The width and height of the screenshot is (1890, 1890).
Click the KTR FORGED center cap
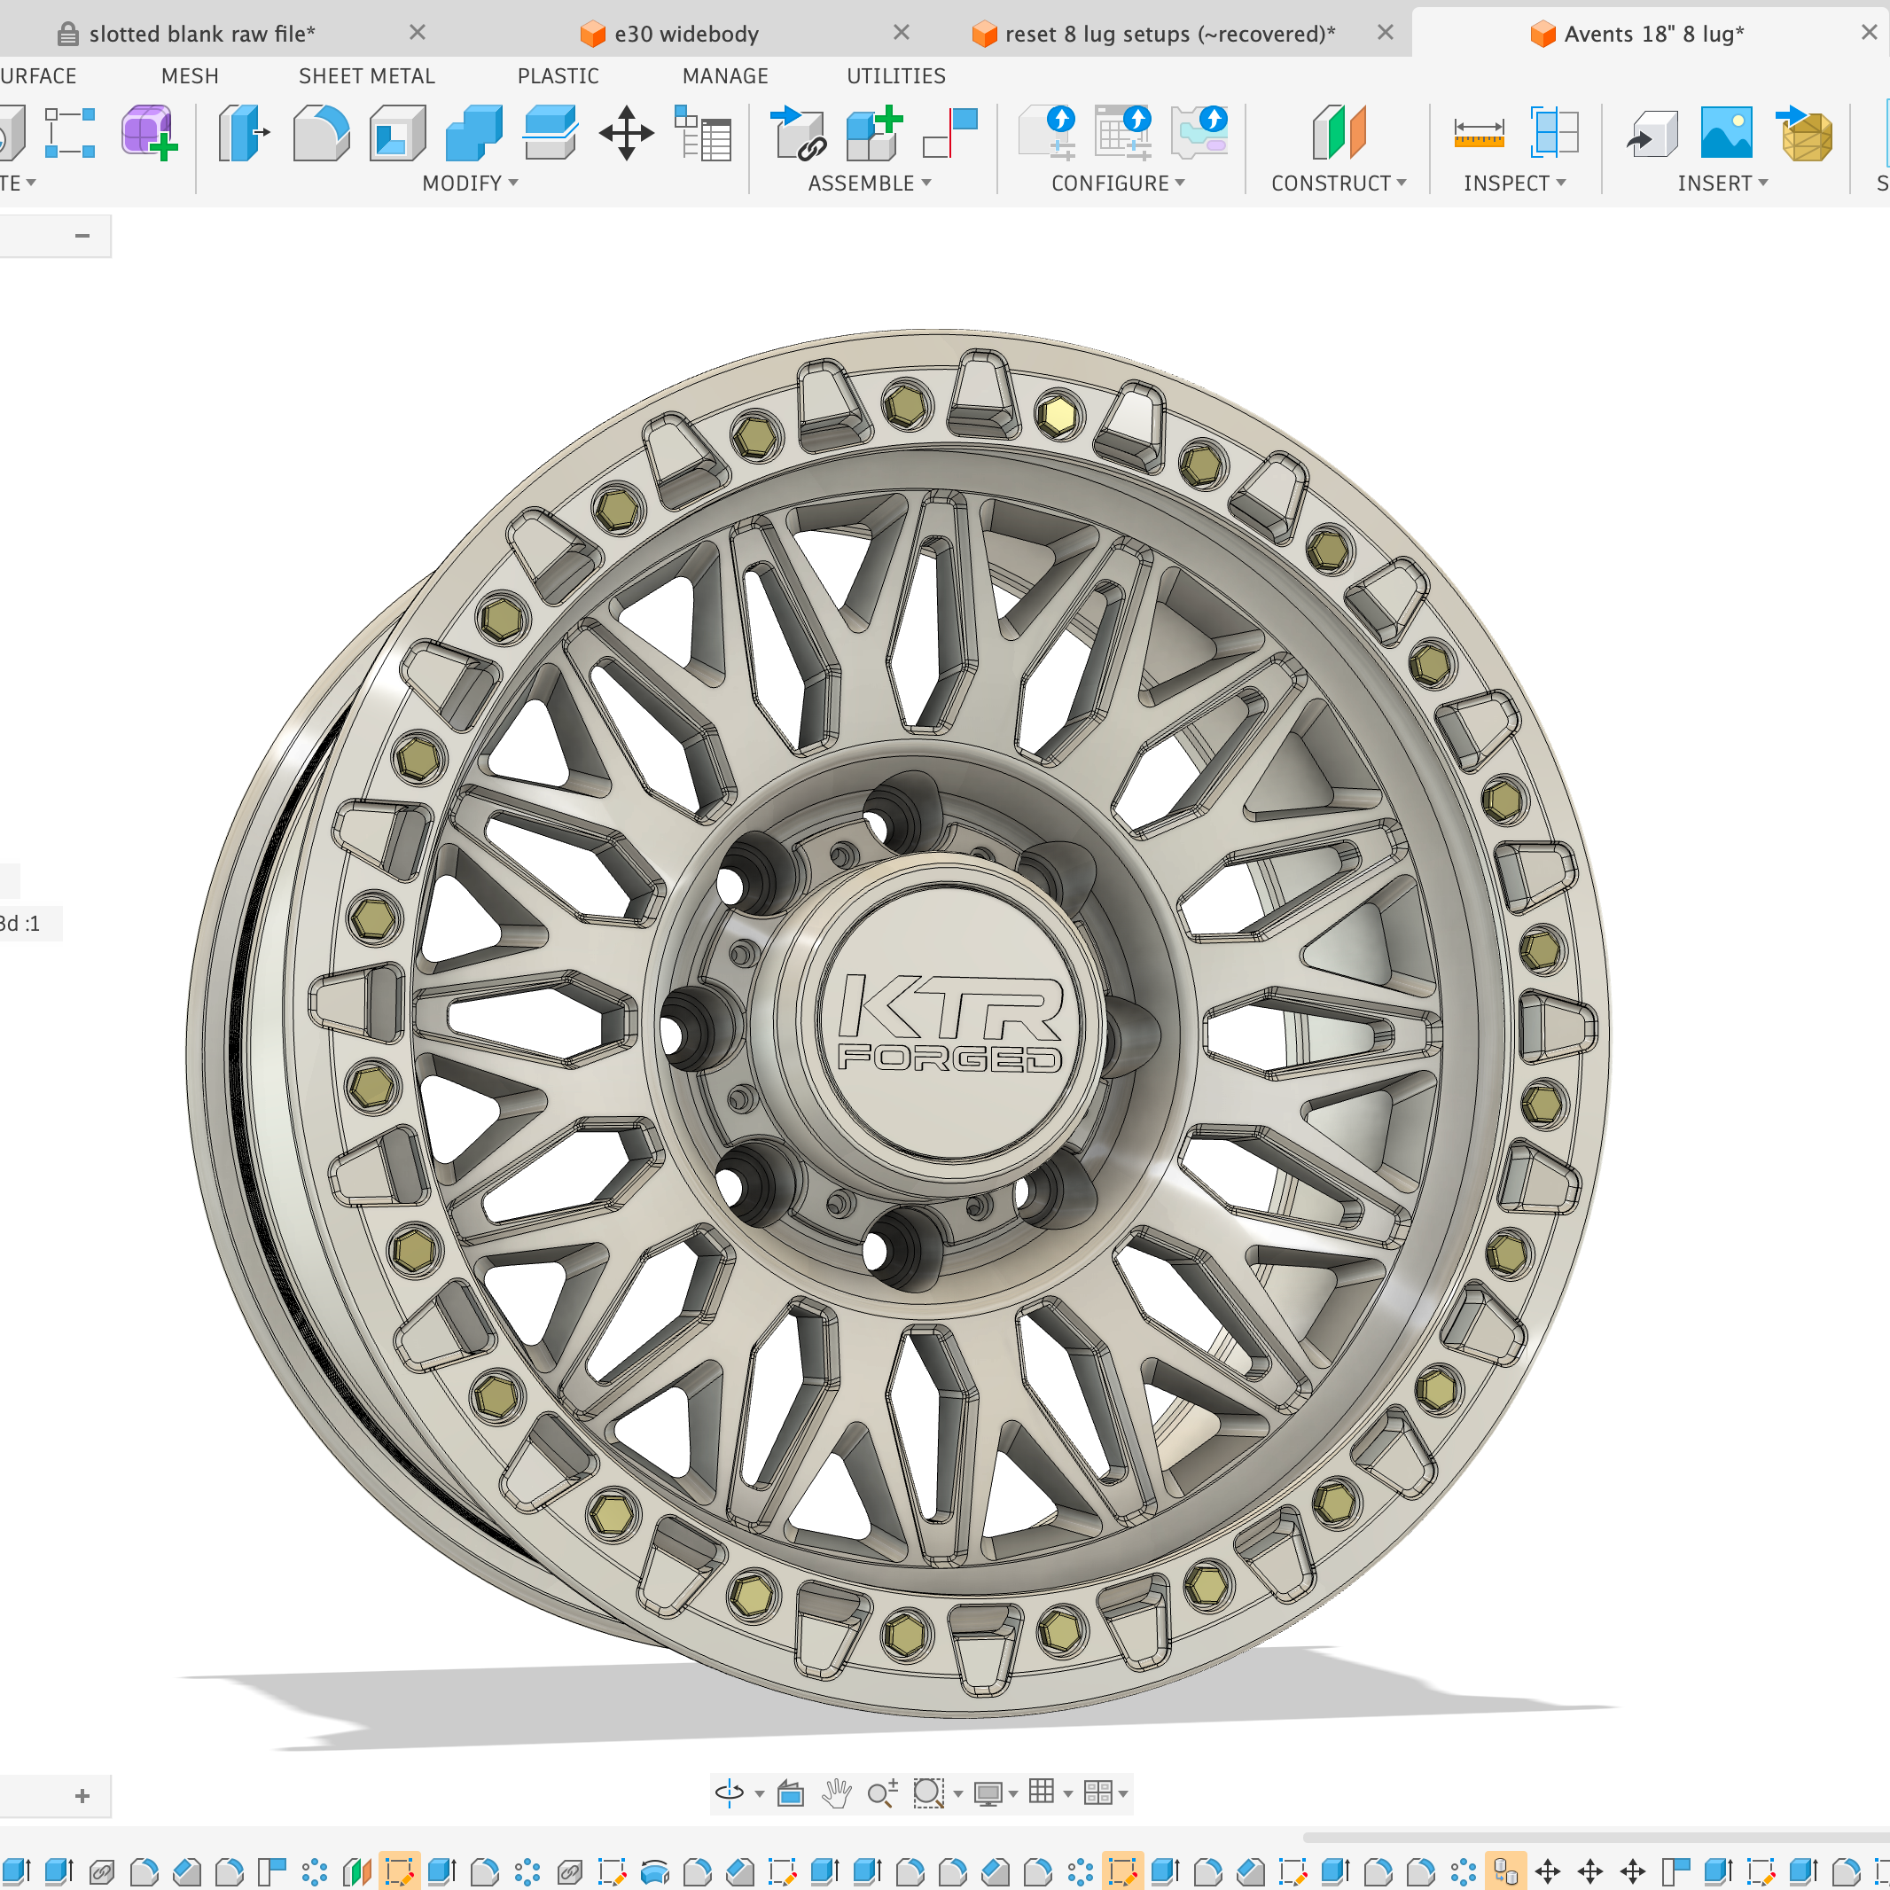(x=949, y=1022)
